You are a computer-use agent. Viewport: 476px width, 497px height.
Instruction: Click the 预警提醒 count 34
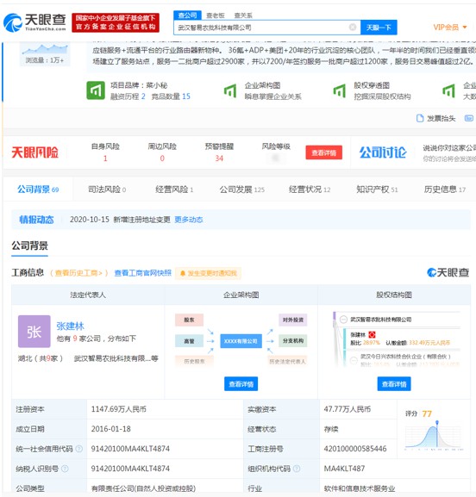(219, 158)
